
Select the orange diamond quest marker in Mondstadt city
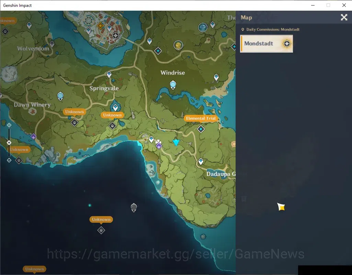pos(100,26)
